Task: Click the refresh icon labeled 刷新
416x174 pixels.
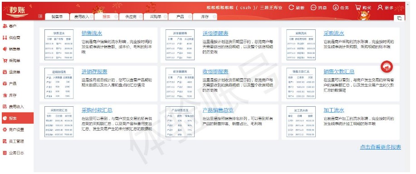Action: [x=291, y=8]
